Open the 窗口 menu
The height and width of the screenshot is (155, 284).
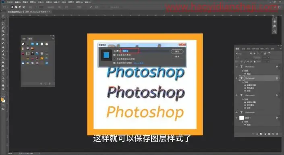79,2
